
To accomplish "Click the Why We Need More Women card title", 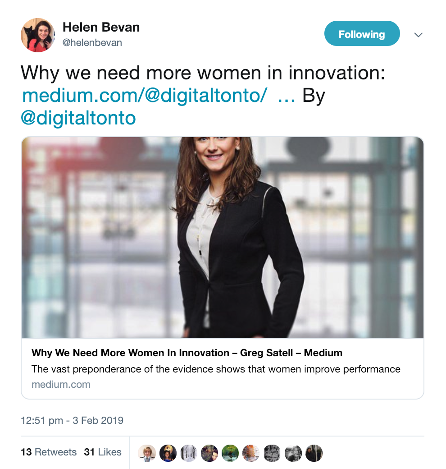I will tap(187, 353).
